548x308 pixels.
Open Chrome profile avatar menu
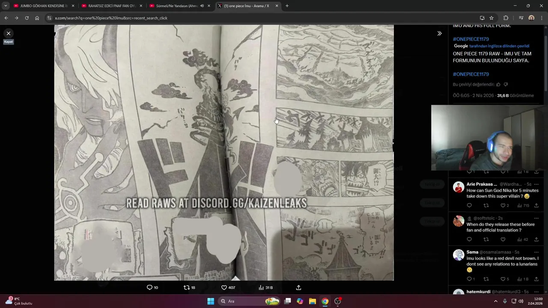pyautogui.click(x=531, y=18)
